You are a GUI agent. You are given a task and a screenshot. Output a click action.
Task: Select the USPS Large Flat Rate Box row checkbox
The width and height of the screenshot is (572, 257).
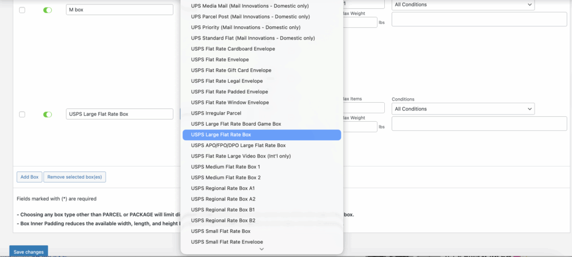coord(22,115)
